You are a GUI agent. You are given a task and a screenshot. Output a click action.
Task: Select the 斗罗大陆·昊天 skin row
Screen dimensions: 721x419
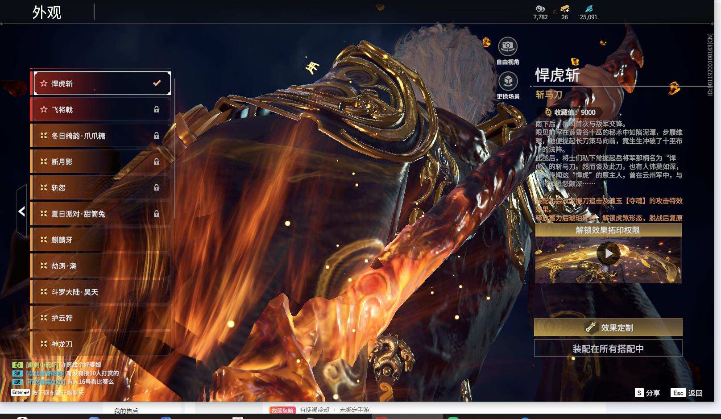pyautogui.click(x=102, y=292)
